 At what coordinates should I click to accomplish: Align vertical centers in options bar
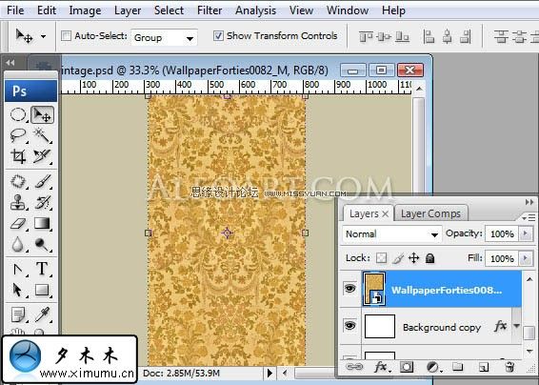[x=384, y=36]
